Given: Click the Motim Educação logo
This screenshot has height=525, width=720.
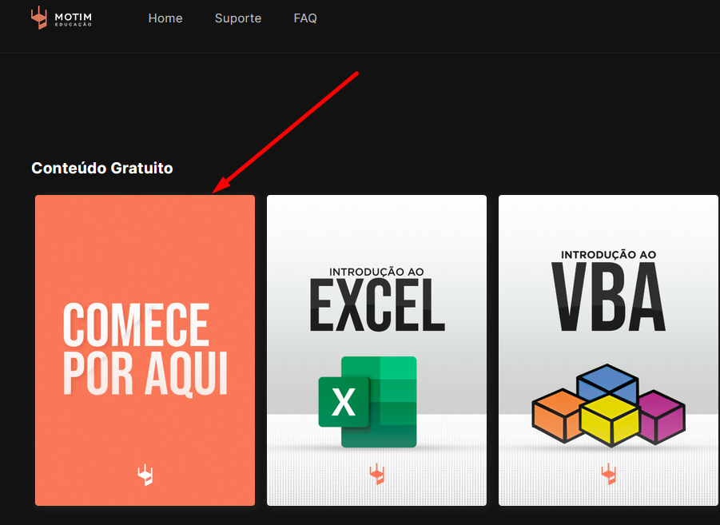Looking at the screenshot, I should 62,18.
